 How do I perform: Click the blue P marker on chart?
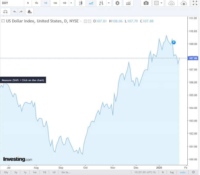pyautogui.click(x=174, y=42)
